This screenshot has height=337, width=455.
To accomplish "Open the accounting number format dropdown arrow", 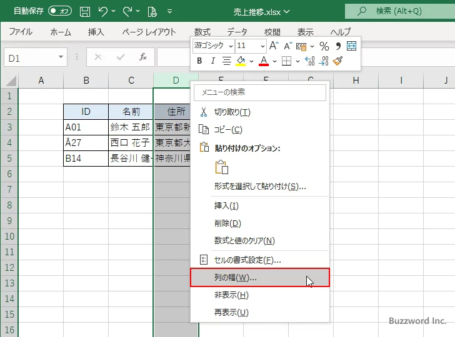I will (x=312, y=46).
